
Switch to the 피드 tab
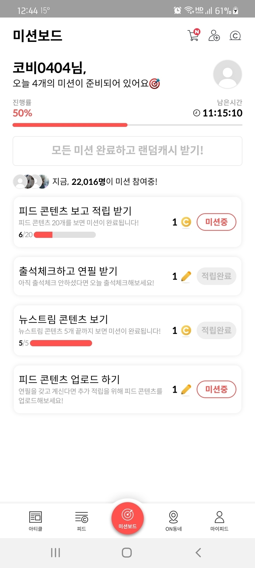coord(81,521)
